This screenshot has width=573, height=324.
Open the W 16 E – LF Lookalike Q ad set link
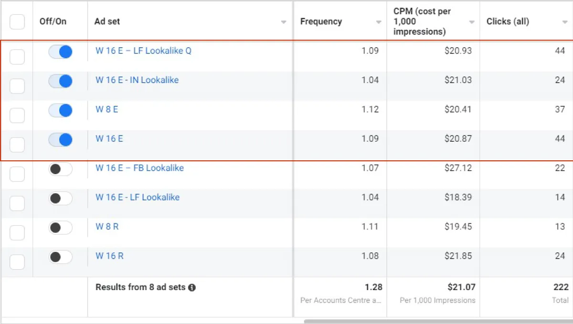point(143,51)
